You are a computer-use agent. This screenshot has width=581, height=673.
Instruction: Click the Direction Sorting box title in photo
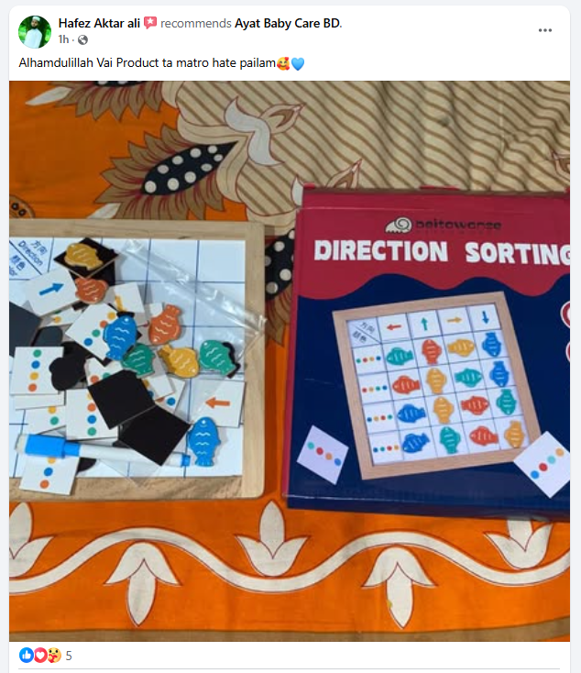click(442, 251)
